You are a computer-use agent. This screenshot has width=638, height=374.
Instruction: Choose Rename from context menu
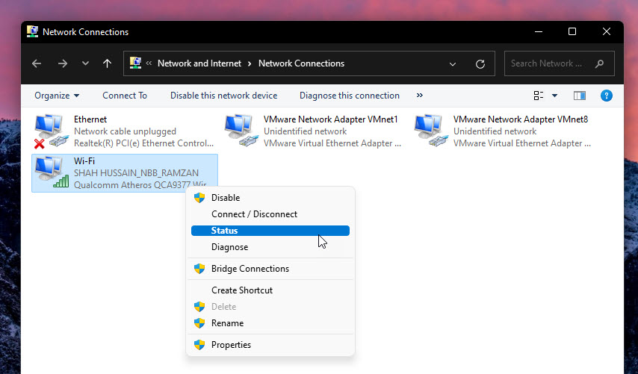[270, 323]
